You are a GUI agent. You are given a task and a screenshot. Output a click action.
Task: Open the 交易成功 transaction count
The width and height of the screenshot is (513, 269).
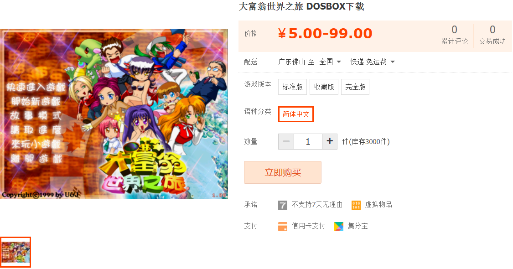pos(492,35)
